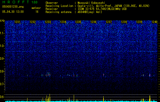Viewport: 160px width, 102px height.
Task: Click the 1238 time marker
Action: tap(124, 22)
